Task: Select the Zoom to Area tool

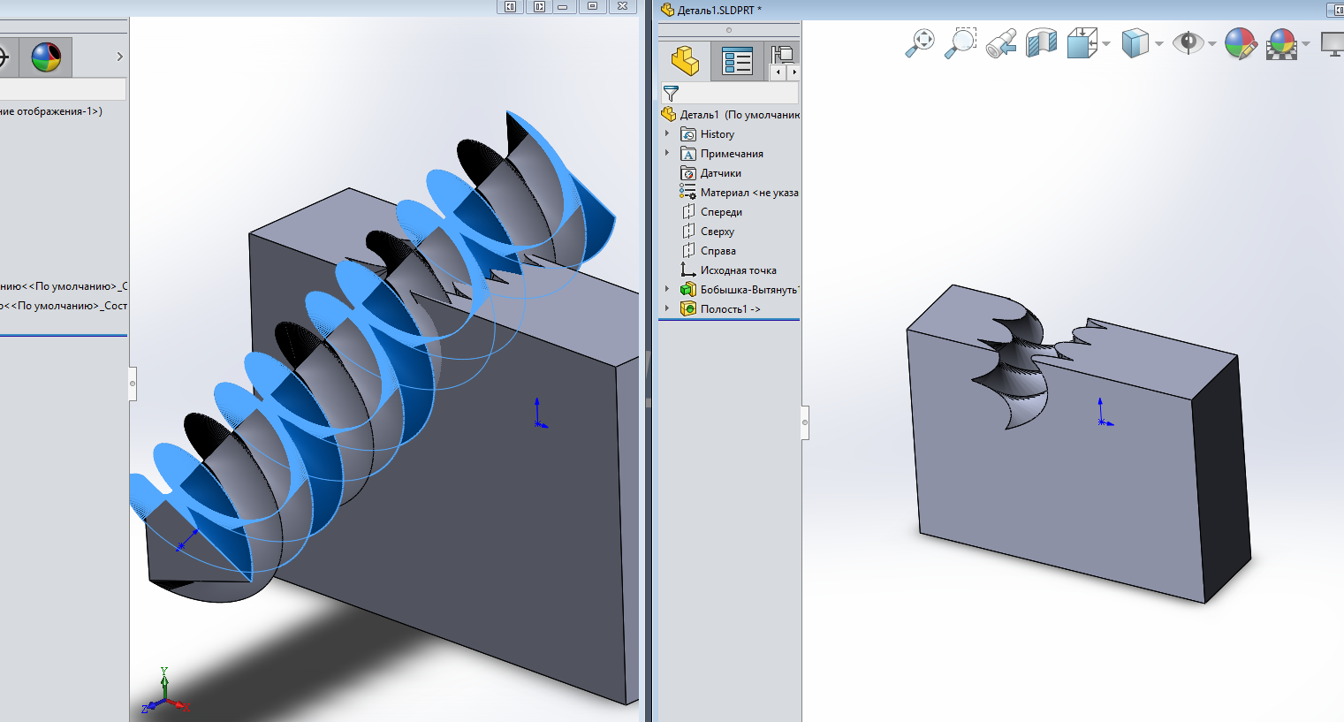Action: click(x=961, y=42)
